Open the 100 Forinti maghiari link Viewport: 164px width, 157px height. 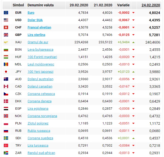click(x=42, y=57)
